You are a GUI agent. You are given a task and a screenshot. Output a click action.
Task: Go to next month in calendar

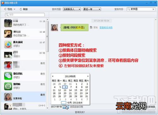(88, 76)
